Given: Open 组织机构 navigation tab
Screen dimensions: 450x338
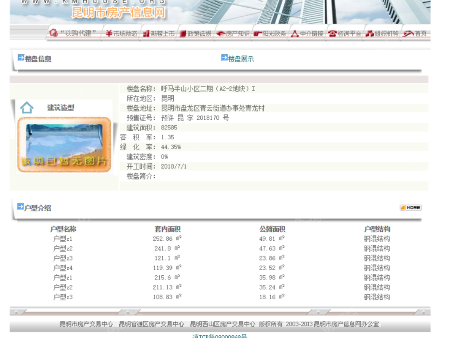Looking at the screenshot, I should point(382,33).
